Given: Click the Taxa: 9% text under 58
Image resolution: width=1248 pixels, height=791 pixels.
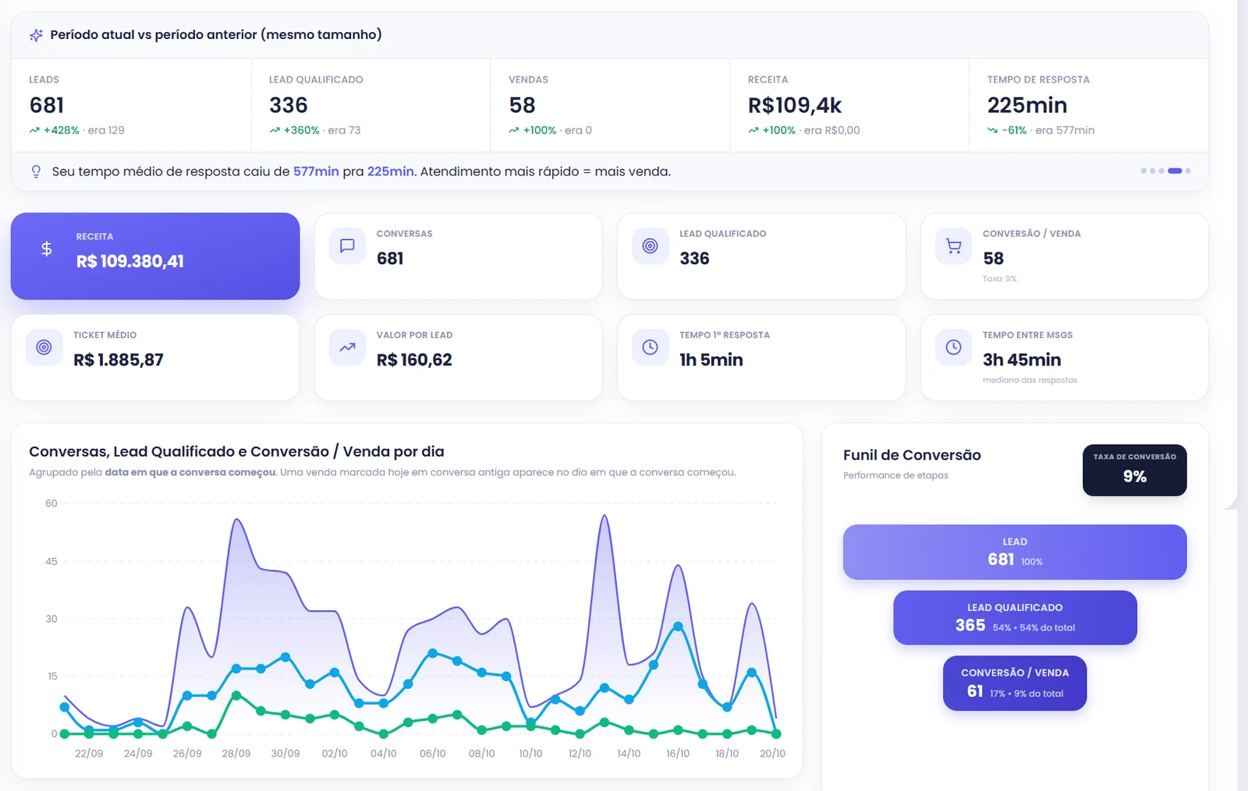Looking at the screenshot, I should (999, 279).
